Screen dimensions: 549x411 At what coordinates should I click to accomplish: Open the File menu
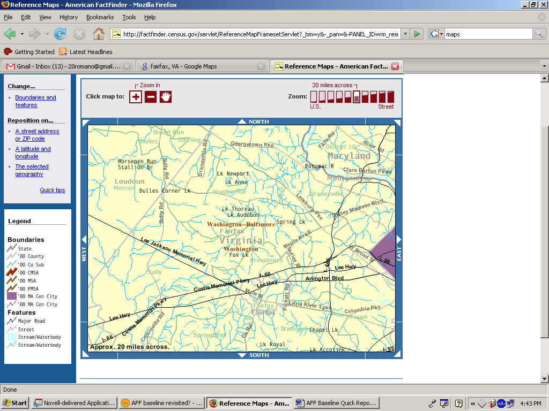coord(8,17)
